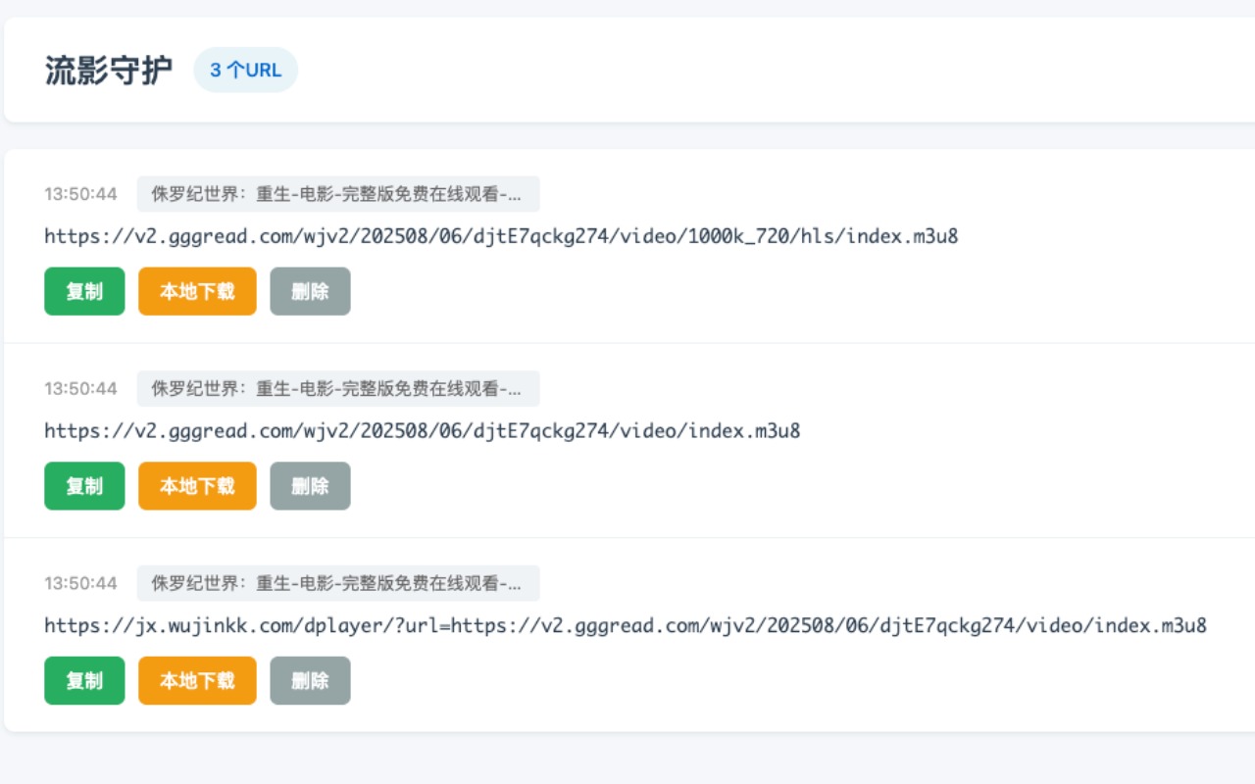This screenshot has width=1255, height=784.
Task: Copy the second index.m3u8 URL
Action: click(84, 486)
